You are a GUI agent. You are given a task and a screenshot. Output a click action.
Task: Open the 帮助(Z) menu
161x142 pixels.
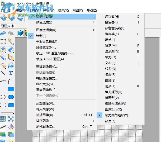(92, 11)
